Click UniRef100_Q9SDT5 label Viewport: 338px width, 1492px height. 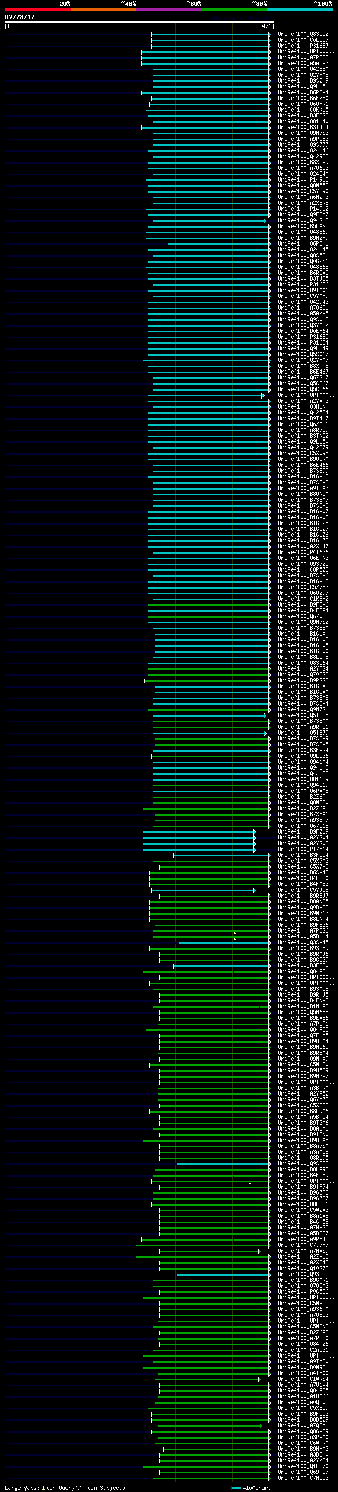(303, 1274)
